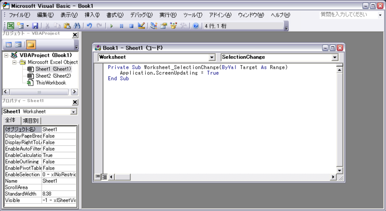The image size is (386, 211).
Task: Click code window horizontal scroll right arrow
Action: pyautogui.click(x=333, y=177)
